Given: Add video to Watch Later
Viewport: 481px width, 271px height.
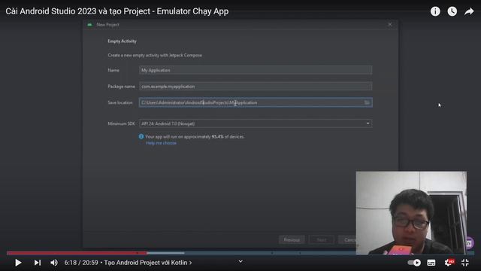Looking at the screenshot, I should (452, 11).
